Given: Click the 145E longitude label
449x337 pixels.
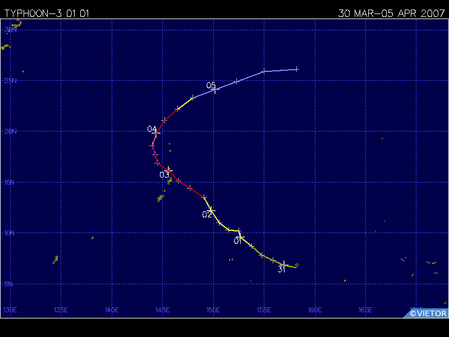Looking at the screenshot, I should point(162,309).
